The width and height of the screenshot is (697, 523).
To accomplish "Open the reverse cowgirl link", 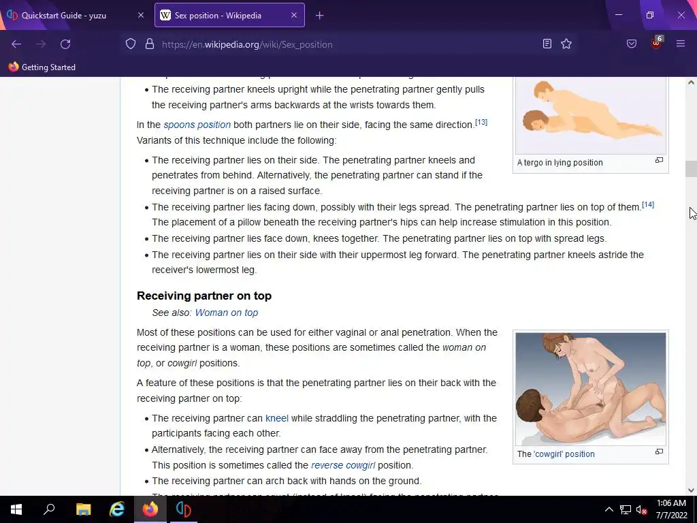I will pos(343,465).
